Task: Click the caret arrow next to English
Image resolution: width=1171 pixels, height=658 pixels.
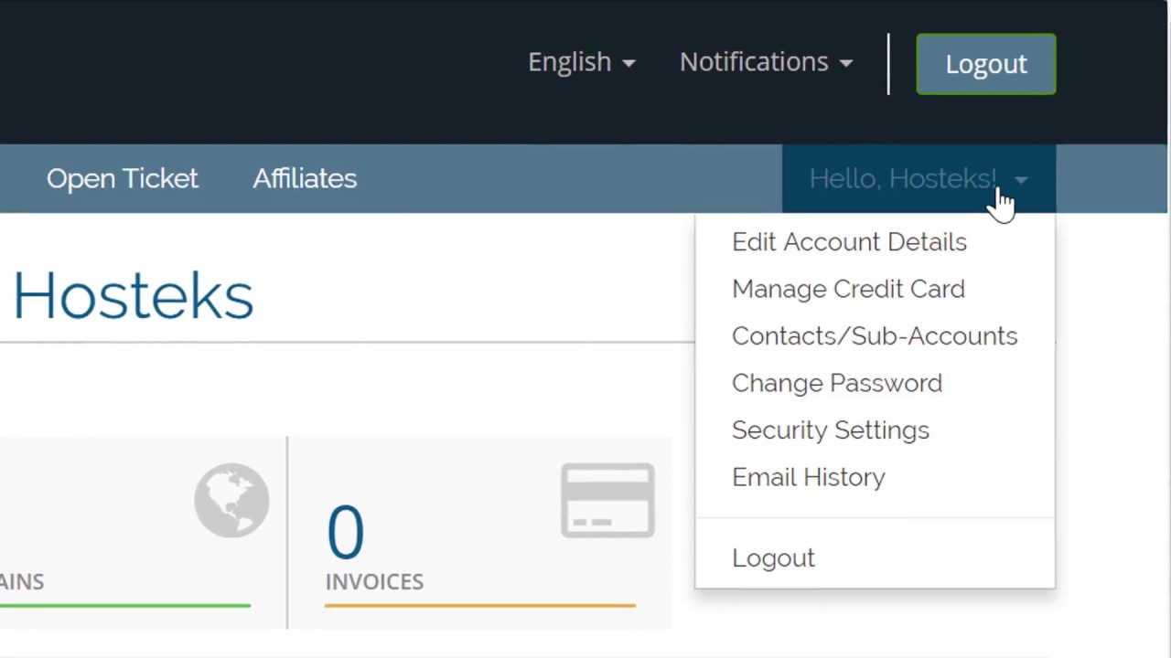Action: coord(628,63)
